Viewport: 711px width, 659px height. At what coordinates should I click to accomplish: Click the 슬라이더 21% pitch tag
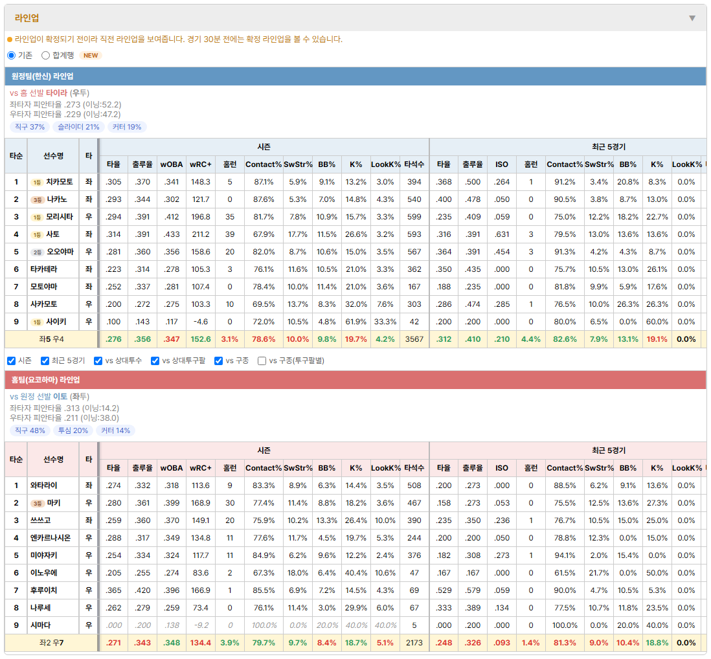(78, 127)
